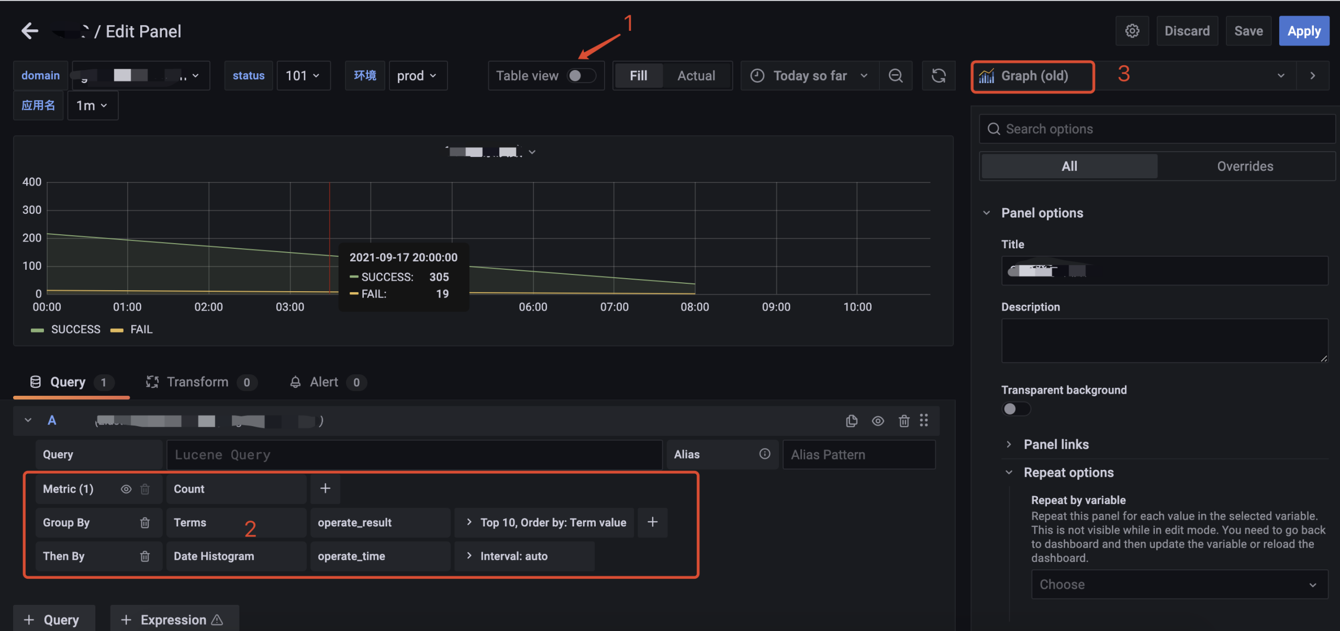Delete query A using trash icon
The width and height of the screenshot is (1340, 631).
pyautogui.click(x=904, y=421)
